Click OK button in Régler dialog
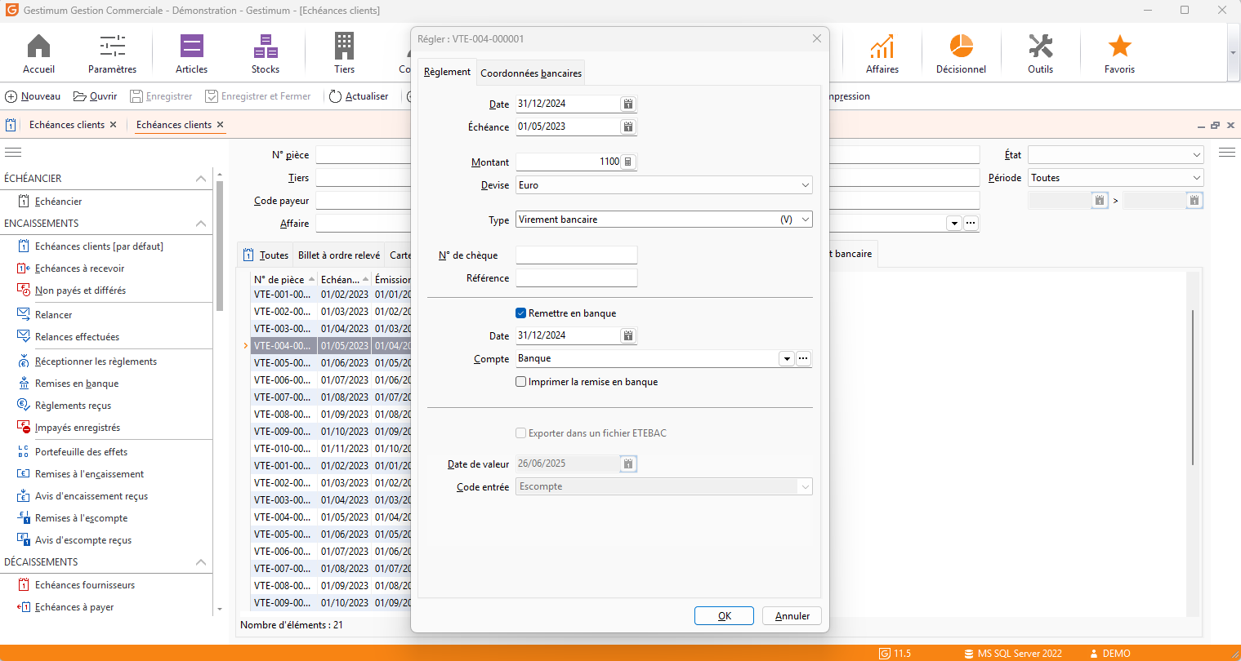 [724, 616]
